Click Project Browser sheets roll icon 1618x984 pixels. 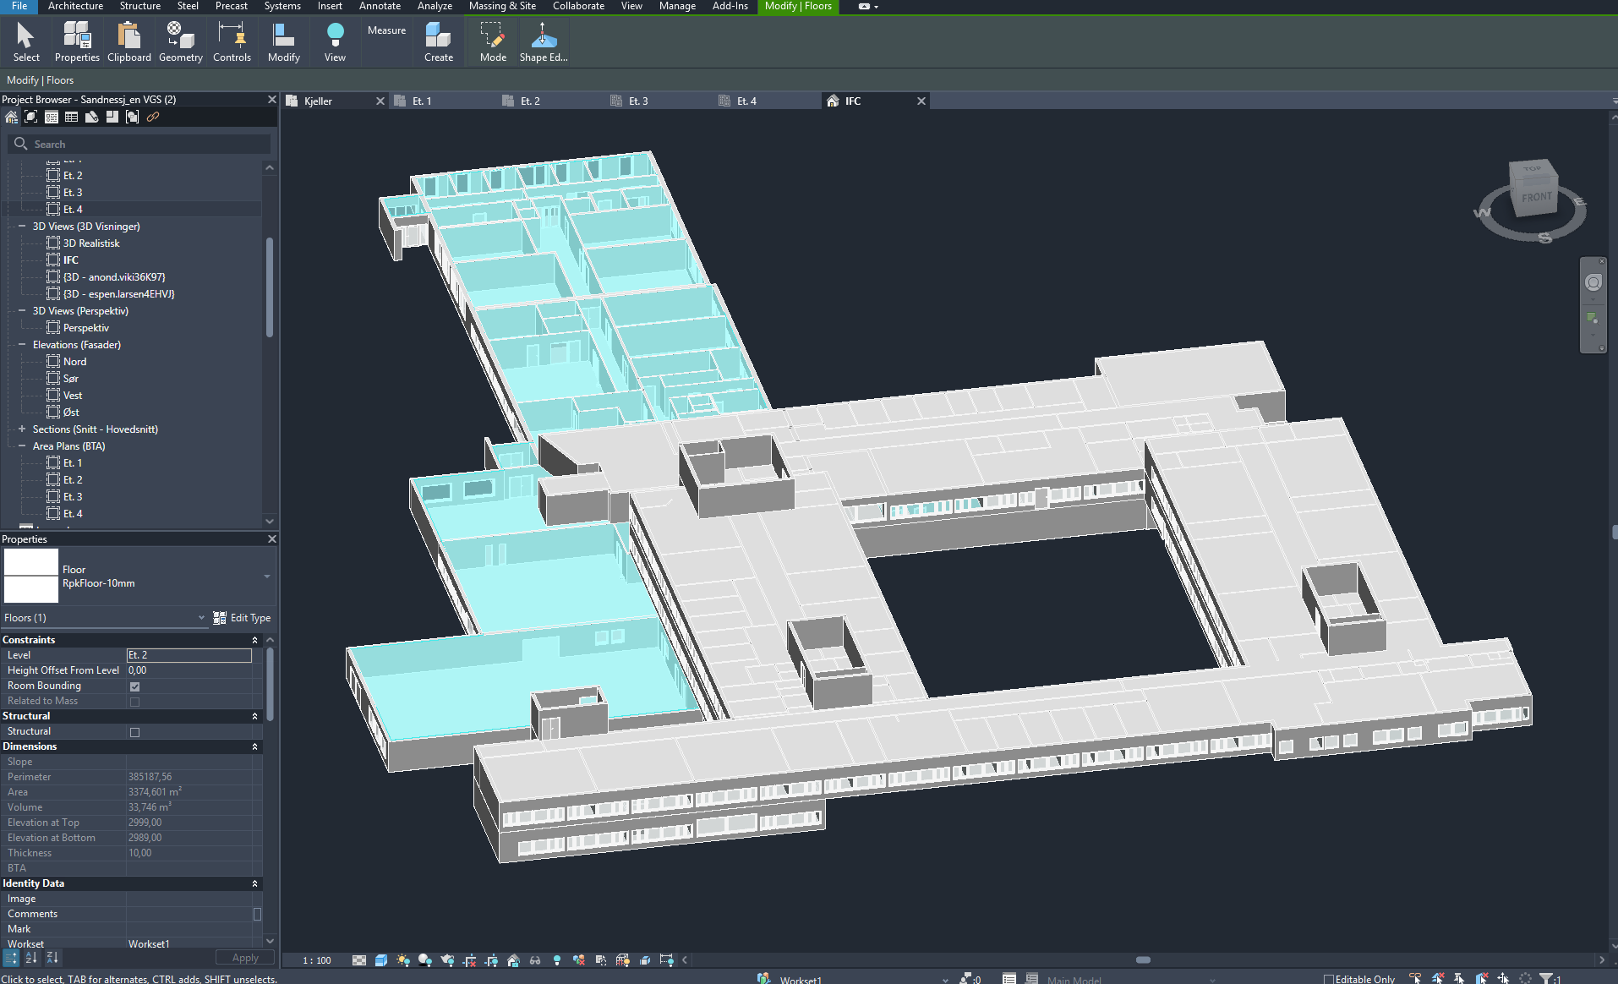pos(92,118)
